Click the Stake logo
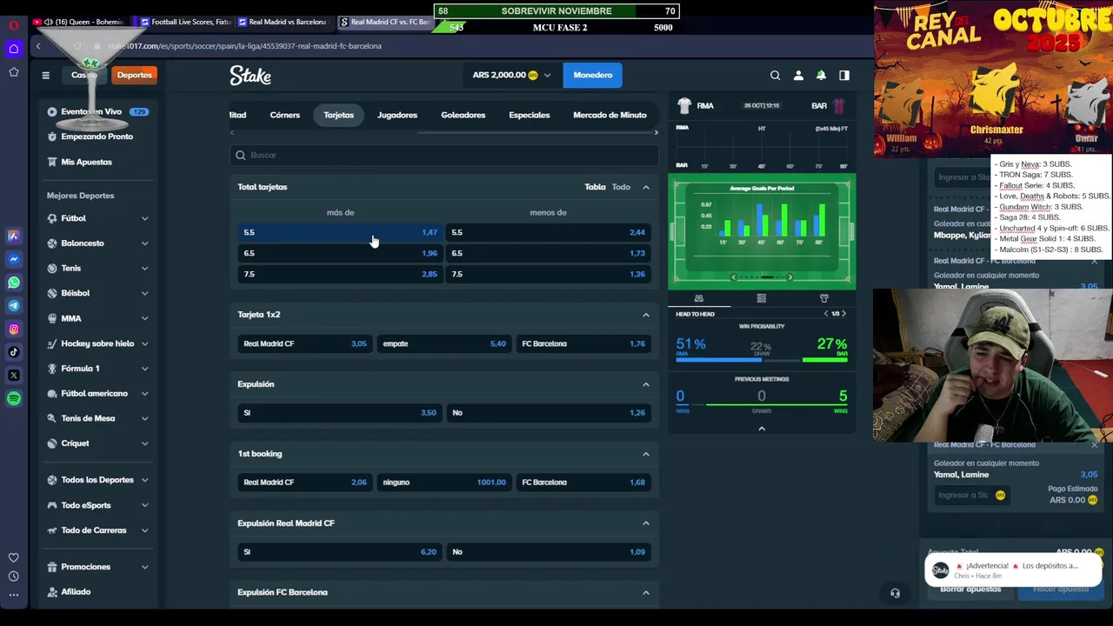The image size is (1113, 626). click(250, 76)
